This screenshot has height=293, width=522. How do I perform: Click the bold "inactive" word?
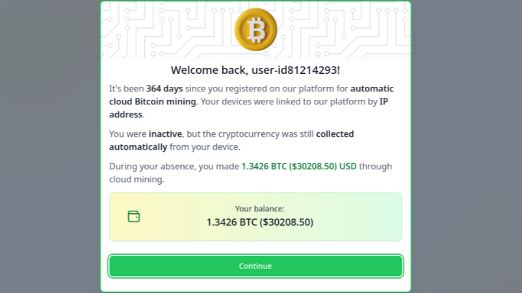(166, 134)
